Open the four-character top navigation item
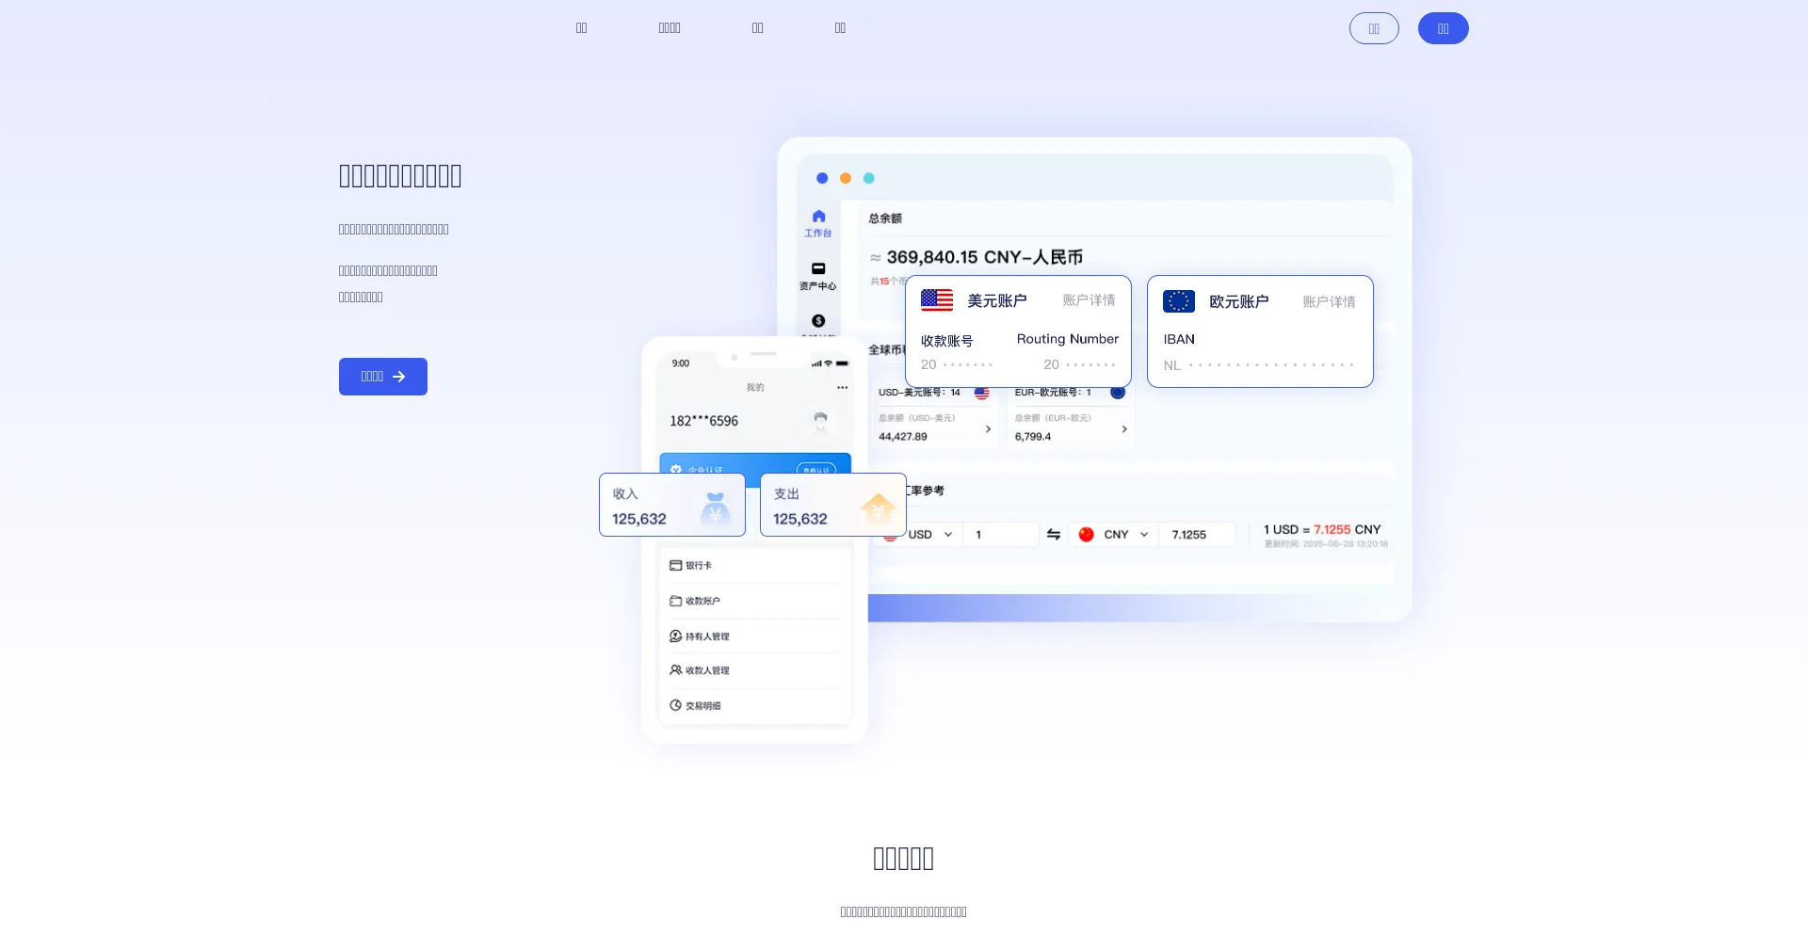 tap(670, 28)
